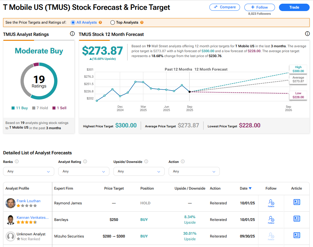Click the Compare button
Image resolution: width=313 pixels, height=247 pixels.
225,7
